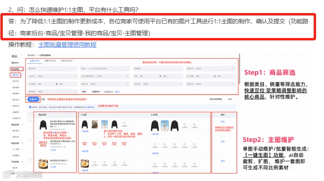Open the bottom-left filter dropdown beside 搜索
This screenshot has height=181, width=324.
pos(52,91)
